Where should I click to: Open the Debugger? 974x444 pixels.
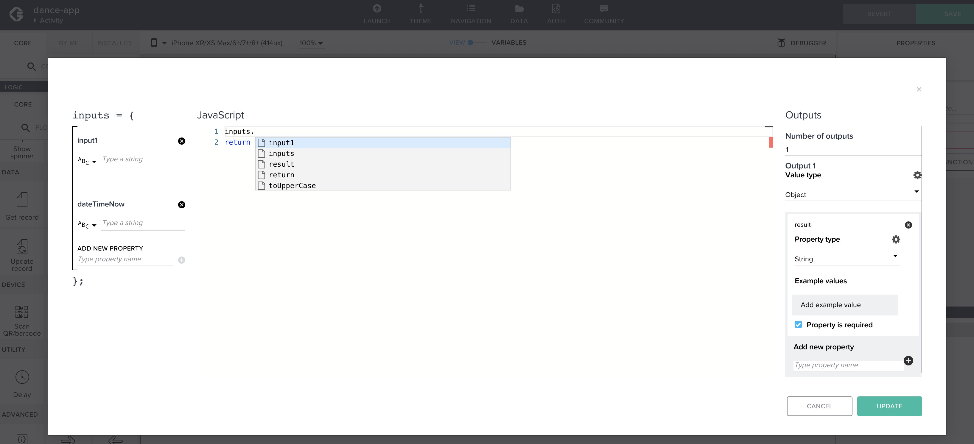(x=801, y=43)
